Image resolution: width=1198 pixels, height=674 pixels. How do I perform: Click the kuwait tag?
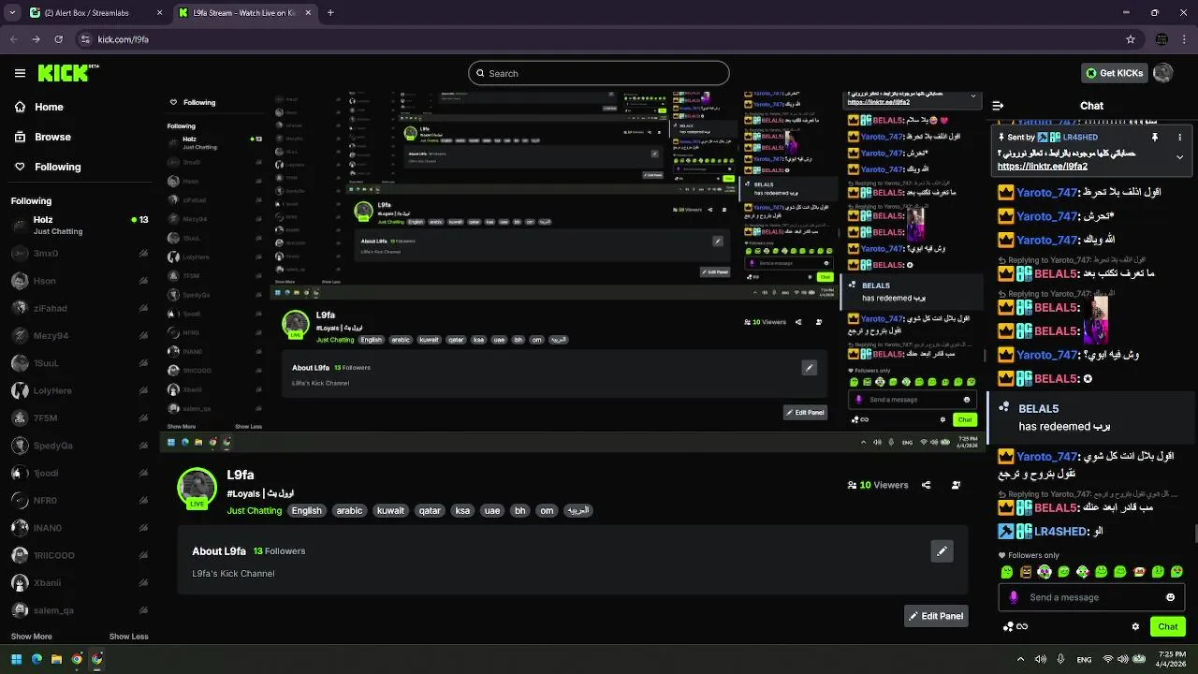[390, 510]
